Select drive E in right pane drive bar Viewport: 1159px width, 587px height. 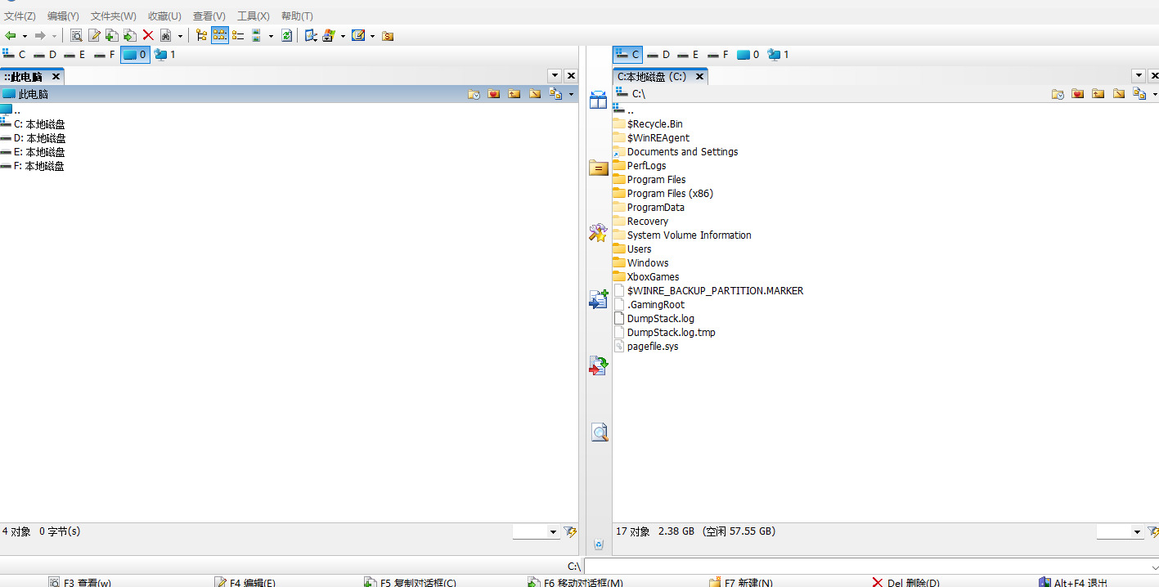(689, 55)
